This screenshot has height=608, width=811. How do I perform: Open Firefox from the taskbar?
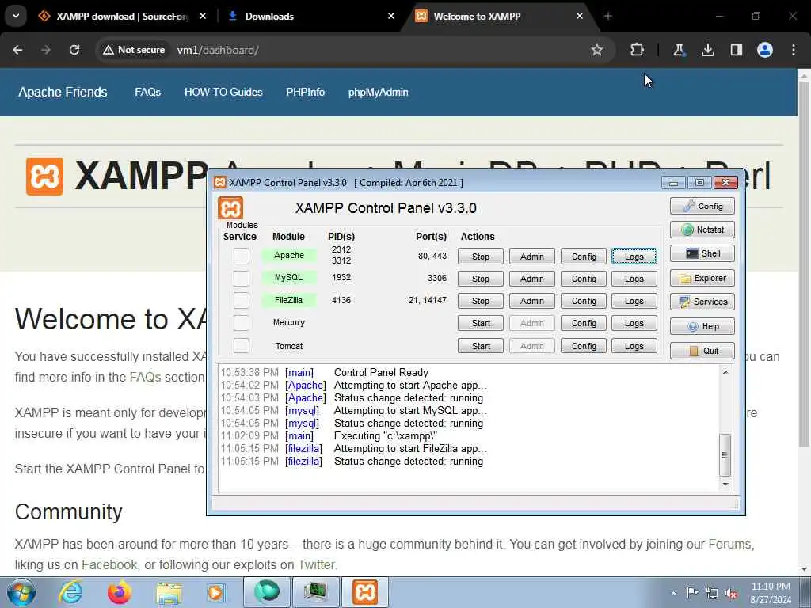click(x=119, y=592)
